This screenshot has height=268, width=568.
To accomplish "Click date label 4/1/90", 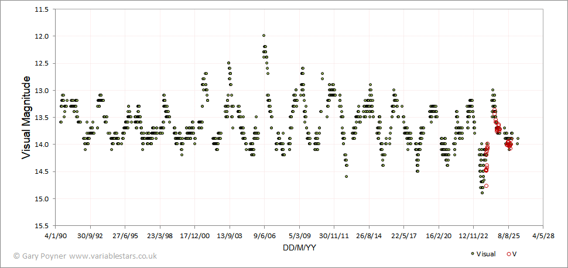I will coord(56,236).
